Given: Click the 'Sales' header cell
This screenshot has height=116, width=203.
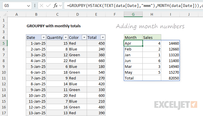Looking at the screenshot, I should click(x=152, y=37).
